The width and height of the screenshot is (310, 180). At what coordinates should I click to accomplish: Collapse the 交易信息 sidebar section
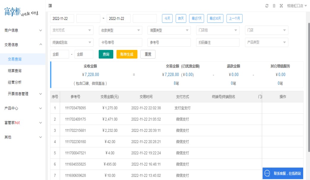[23, 45]
